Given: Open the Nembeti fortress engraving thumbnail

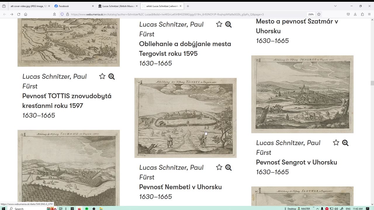Looking at the screenshot, I should pyautogui.click(x=186, y=118).
